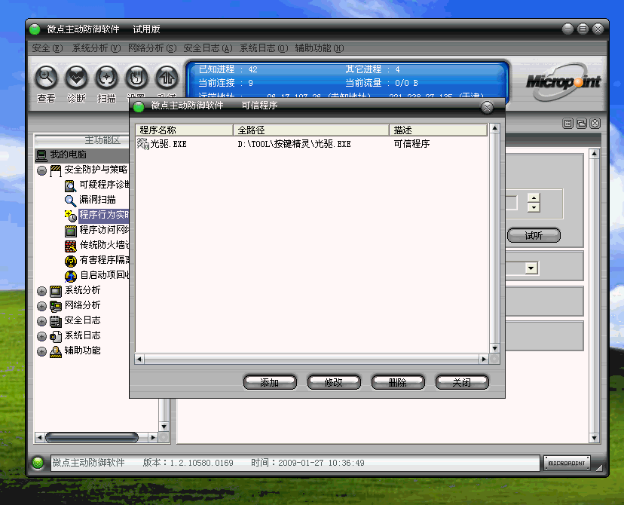Image resolution: width=624 pixels, height=505 pixels.
Task: Click the 修改 button
Action: tap(334, 382)
